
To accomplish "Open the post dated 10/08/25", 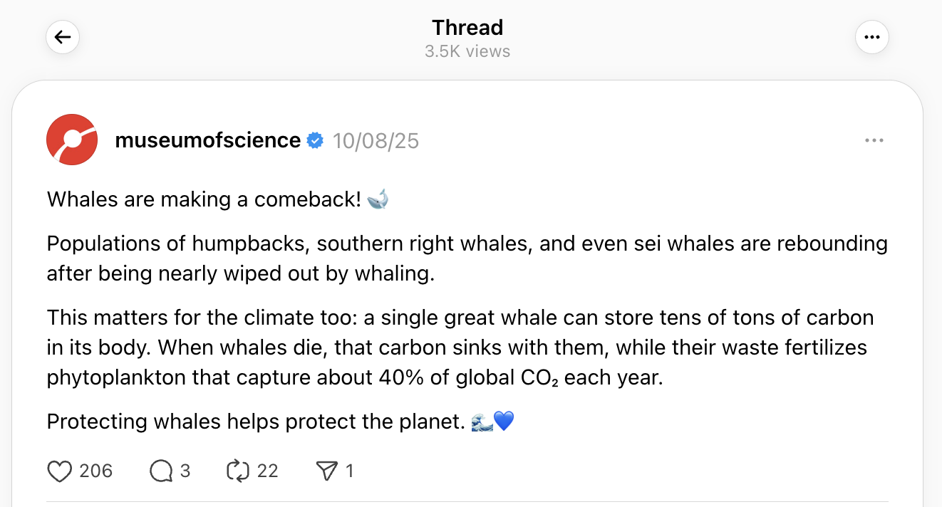I will [x=376, y=141].
